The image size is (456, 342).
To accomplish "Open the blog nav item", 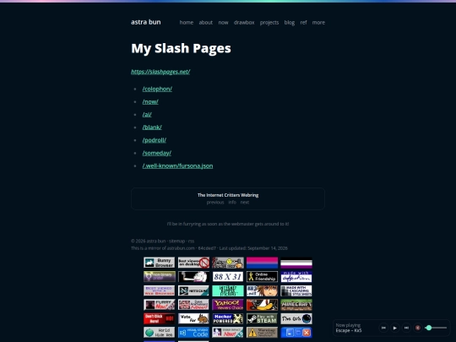I will tap(290, 23).
